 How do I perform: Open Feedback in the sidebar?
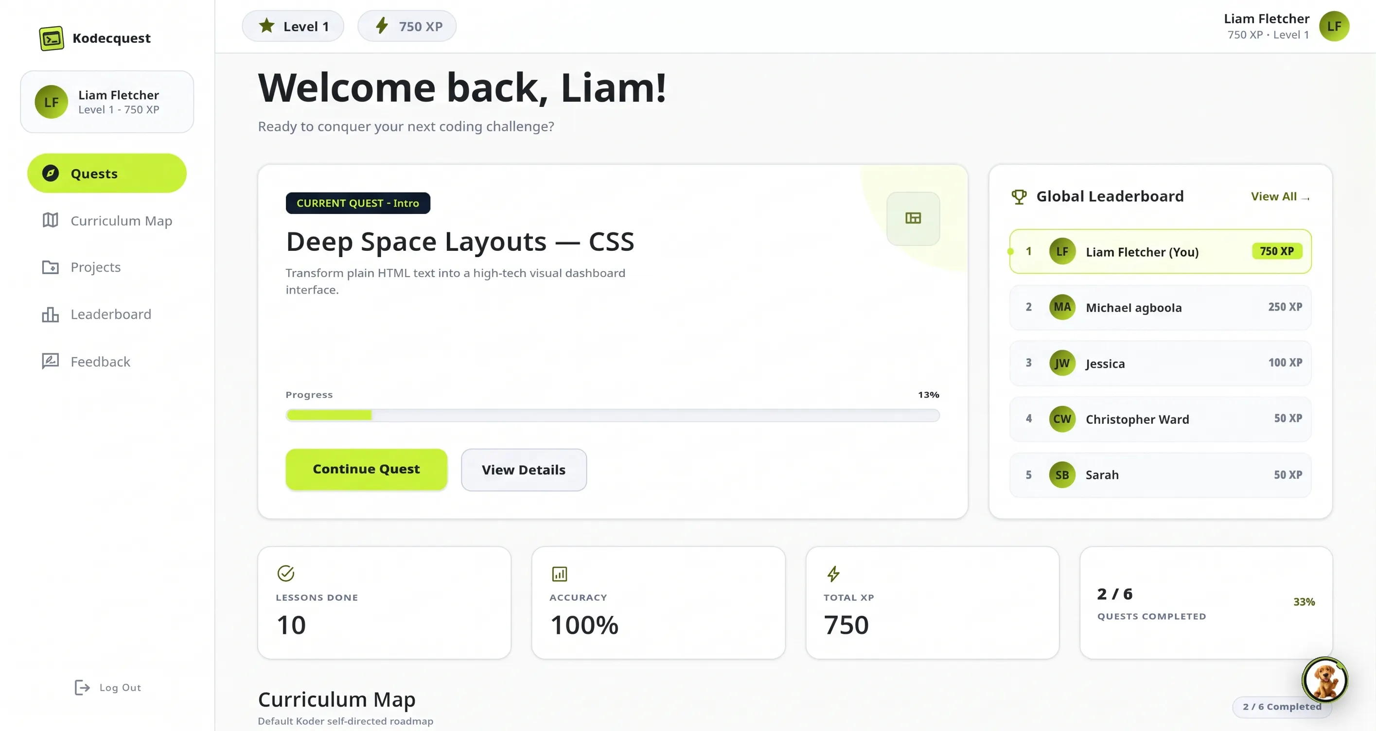(107, 362)
